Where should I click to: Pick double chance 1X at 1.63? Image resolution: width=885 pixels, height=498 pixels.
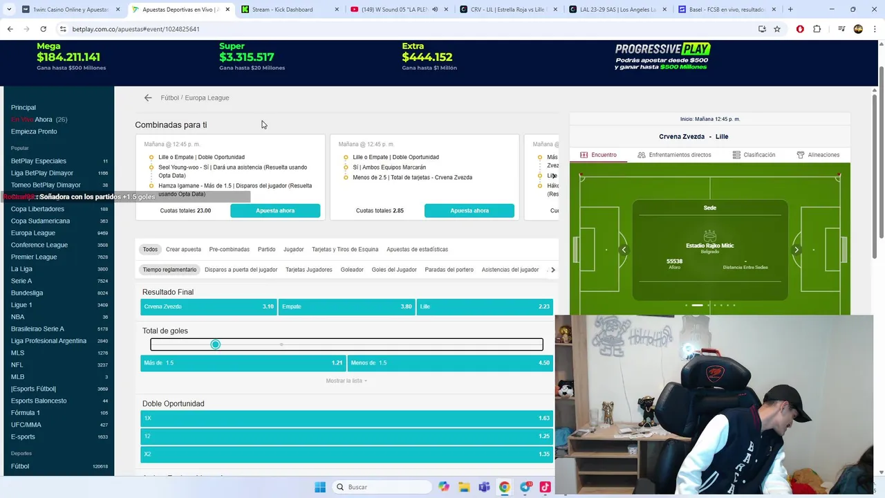pyautogui.click(x=346, y=418)
